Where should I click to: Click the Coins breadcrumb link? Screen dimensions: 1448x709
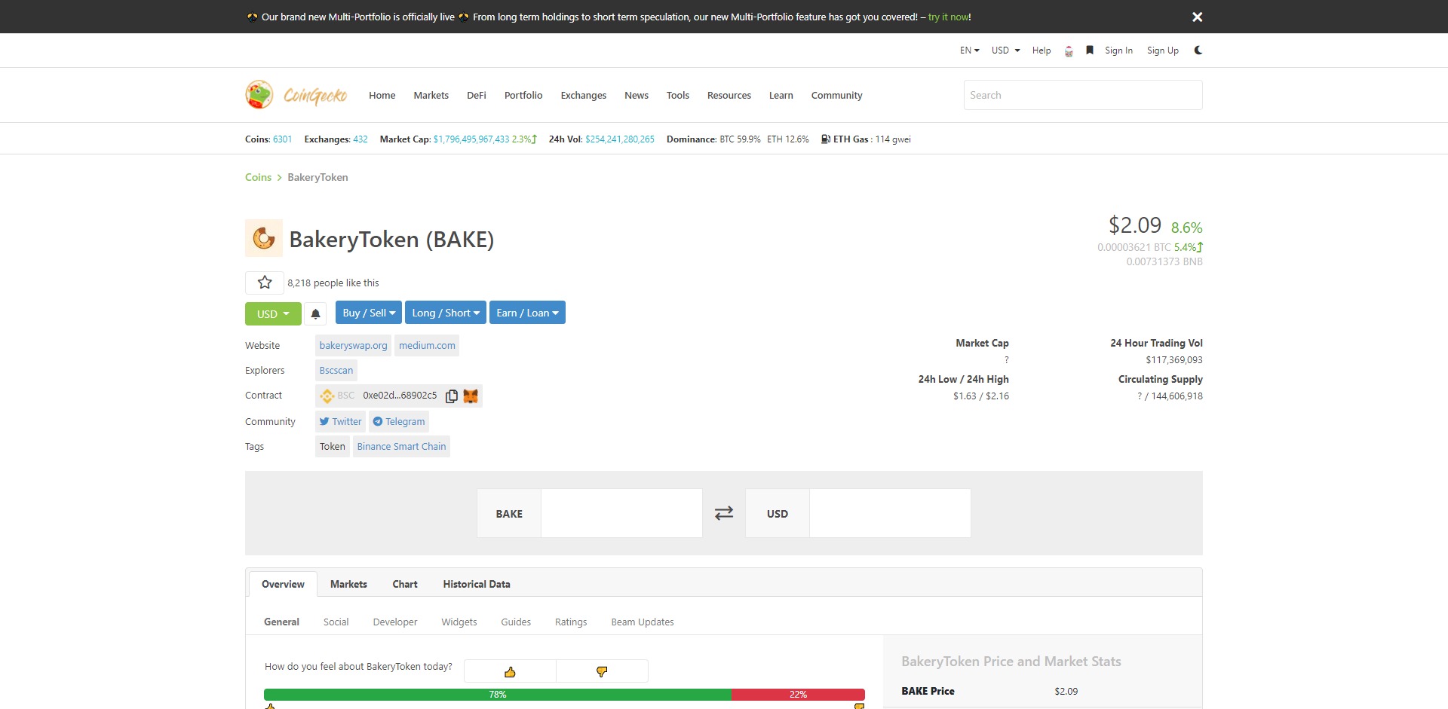(x=258, y=177)
